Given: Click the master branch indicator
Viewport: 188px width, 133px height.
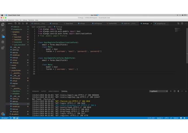Looking at the screenshot, I should [x=5, y=118].
